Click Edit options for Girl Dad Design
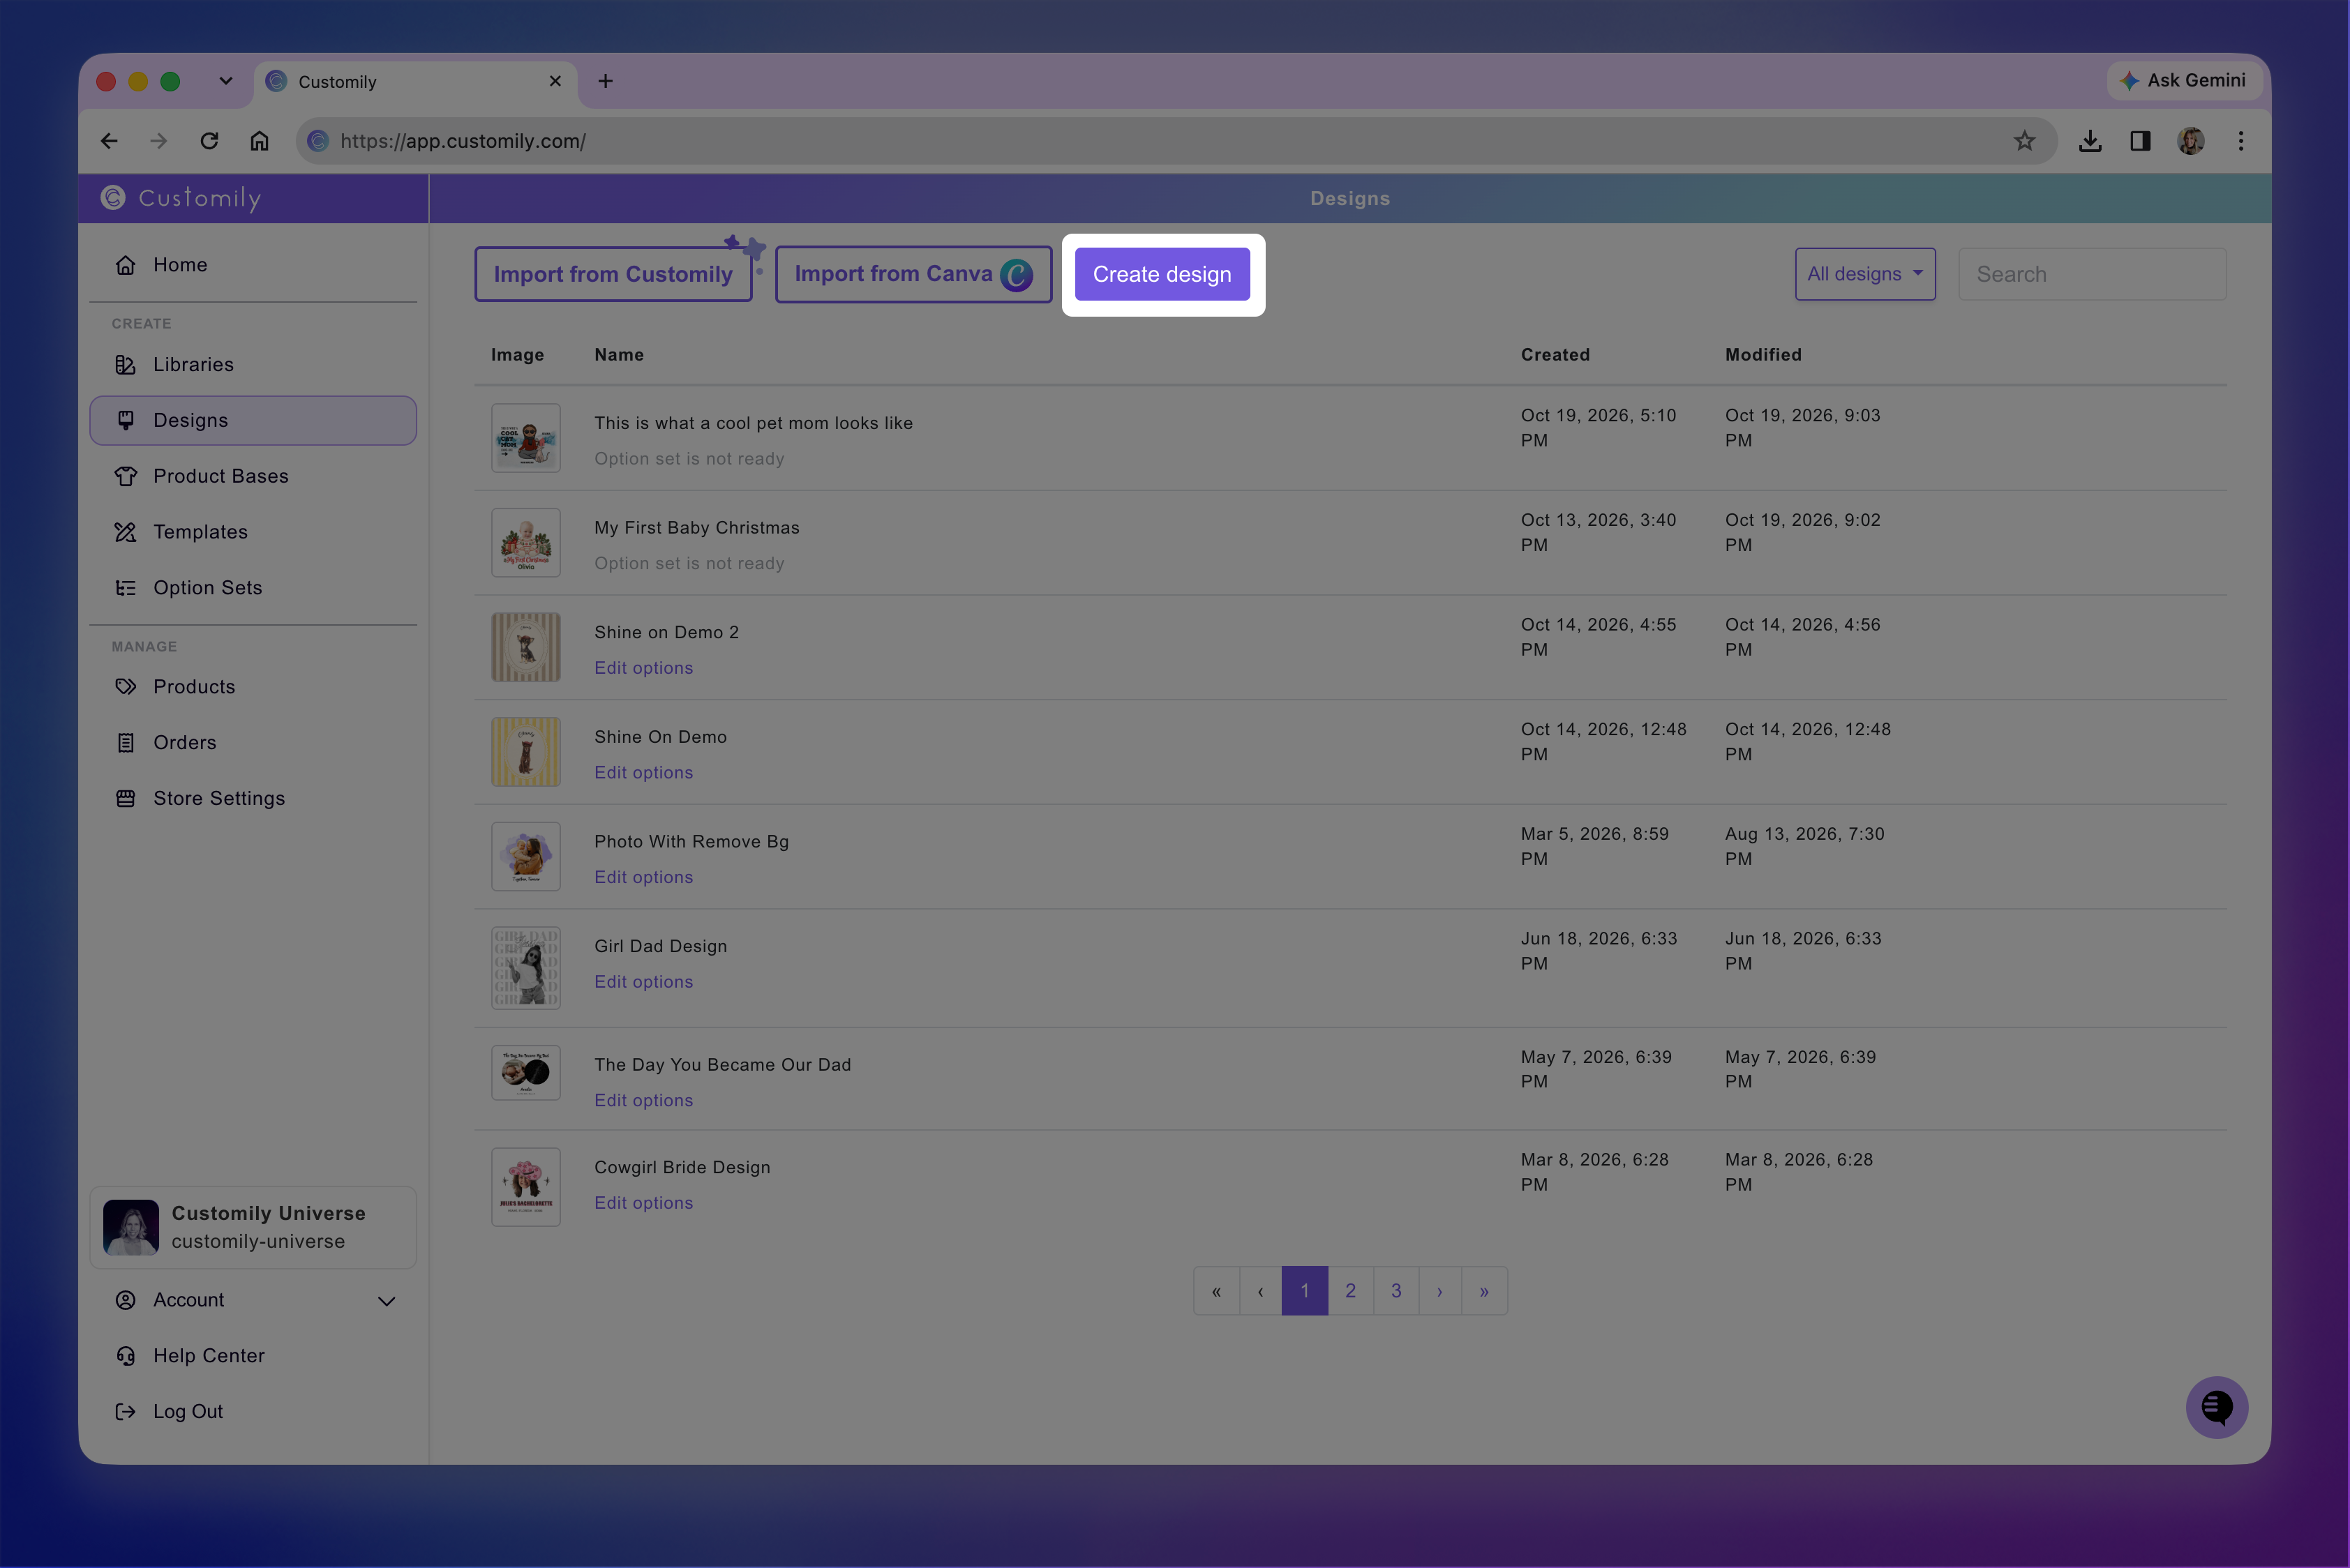2350x1568 pixels. (x=643, y=982)
